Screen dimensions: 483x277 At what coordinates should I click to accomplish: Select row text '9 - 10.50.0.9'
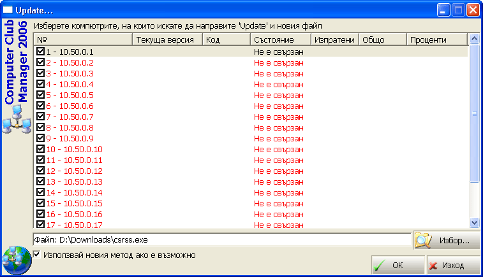click(x=70, y=138)
